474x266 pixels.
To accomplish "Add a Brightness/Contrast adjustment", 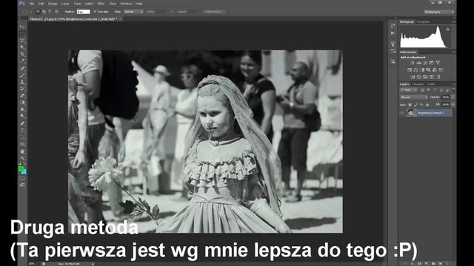I will click(413, 63).
